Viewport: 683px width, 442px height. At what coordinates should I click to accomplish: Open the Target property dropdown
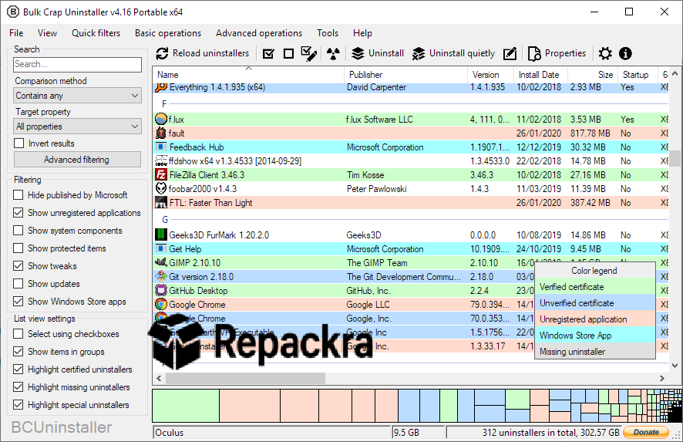[77, 127]
